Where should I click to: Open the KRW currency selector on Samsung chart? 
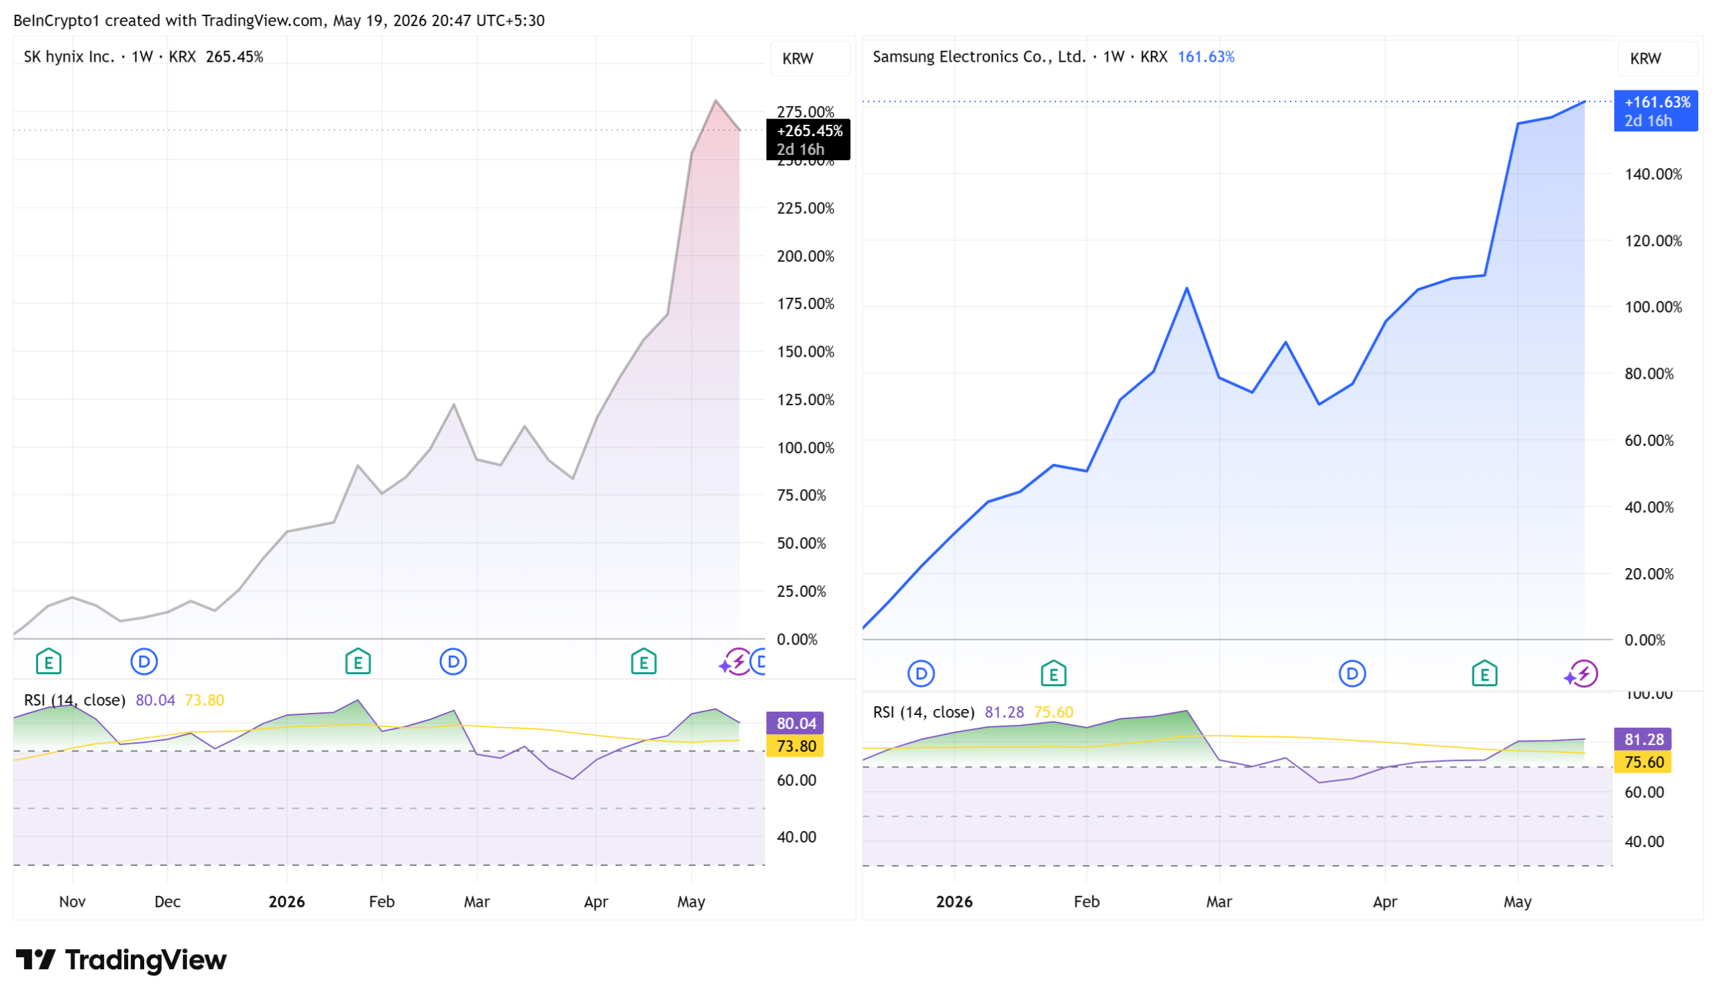pyautogui.click(x=1657, y=58)
